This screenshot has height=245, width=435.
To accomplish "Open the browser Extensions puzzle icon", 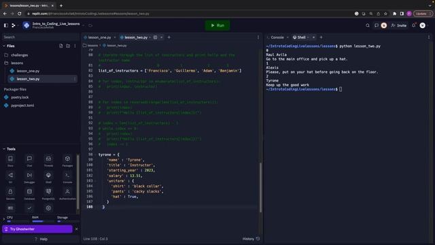I will (x=394, y=14).
